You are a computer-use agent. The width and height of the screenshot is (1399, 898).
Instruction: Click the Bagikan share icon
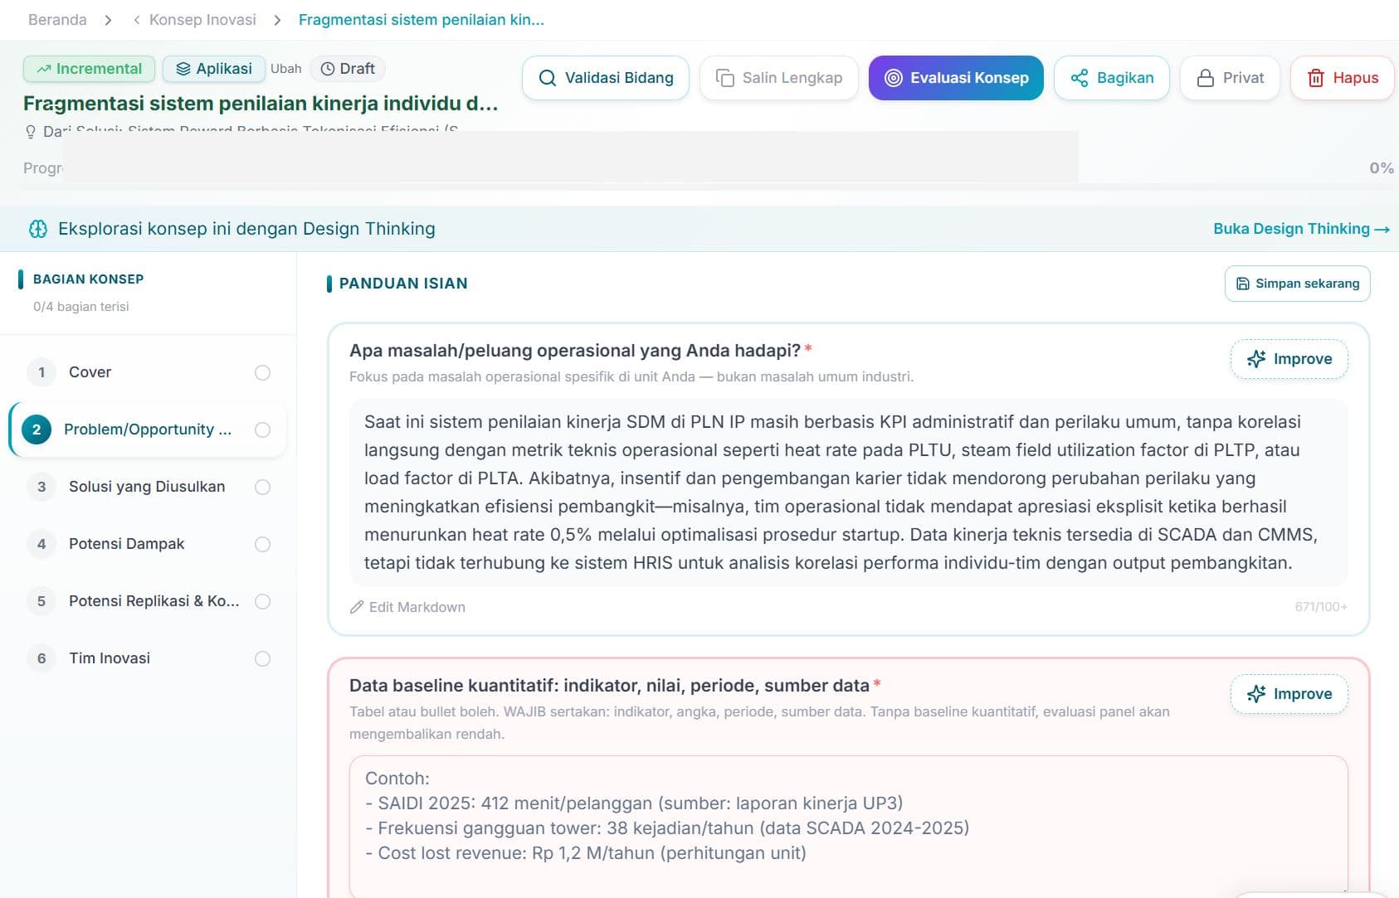point(1080,78)
